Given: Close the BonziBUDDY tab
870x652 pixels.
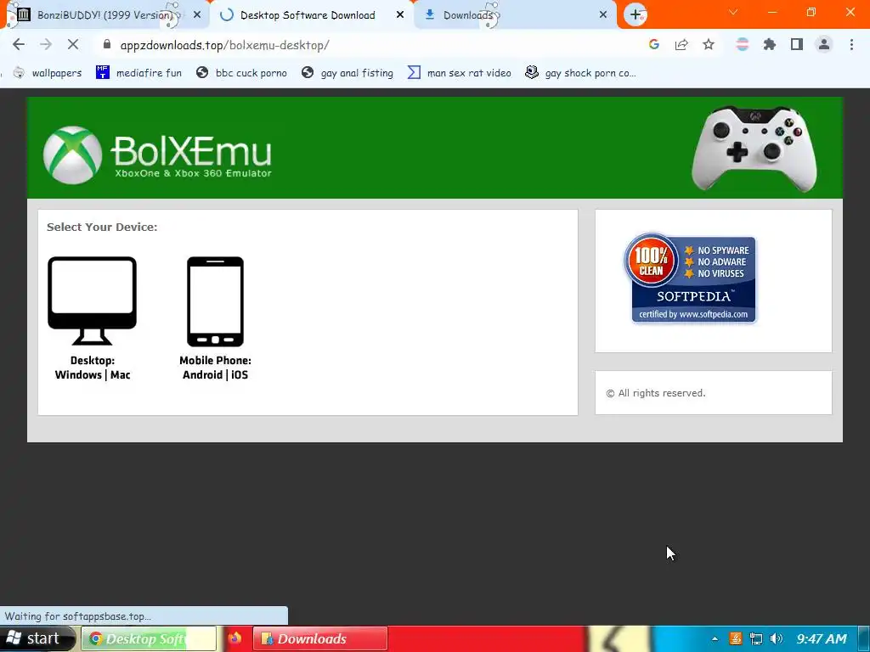Looking at the screenshot, I should (197, 15).
